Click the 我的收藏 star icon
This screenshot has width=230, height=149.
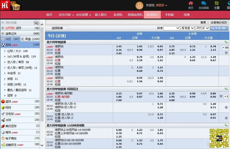(36, 23)
